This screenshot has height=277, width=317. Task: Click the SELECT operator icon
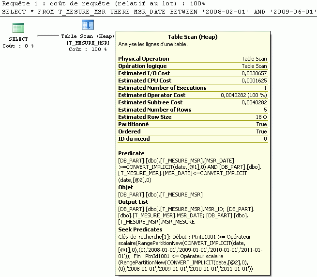click(18, 28)
